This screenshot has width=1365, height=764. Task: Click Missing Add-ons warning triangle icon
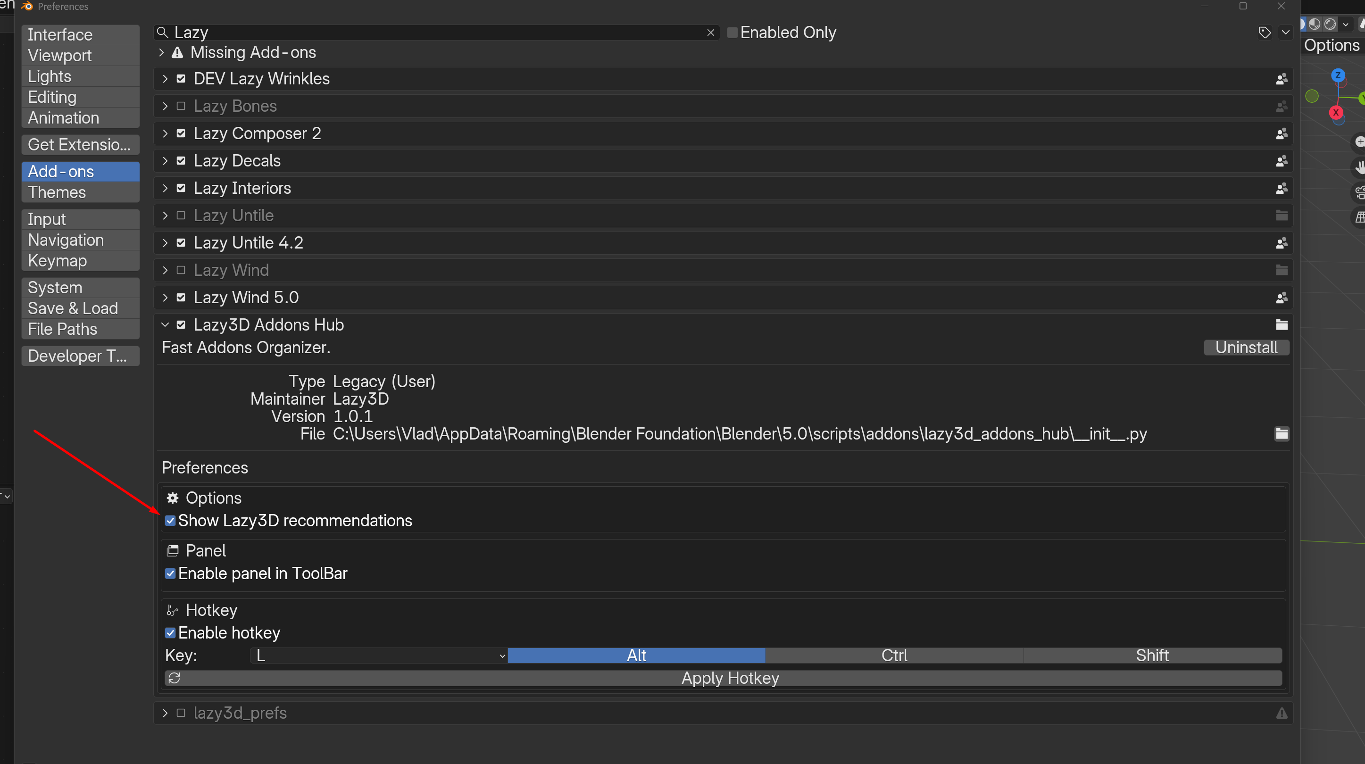[x=177, y=52]
